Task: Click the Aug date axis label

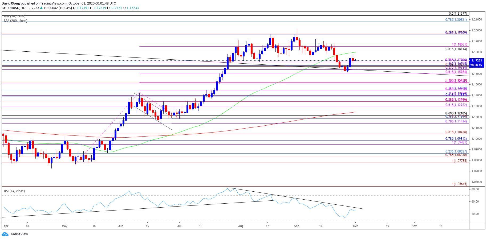Action: coord(241,226)
